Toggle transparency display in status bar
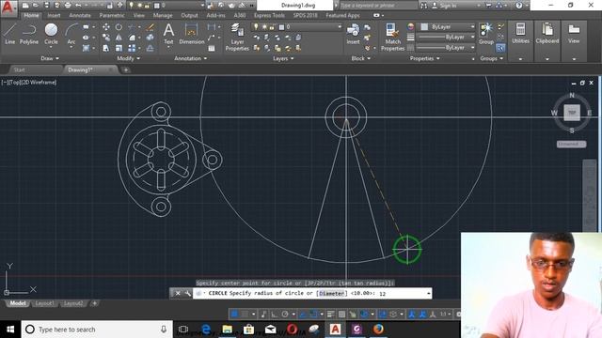 [x=341, y=315]
